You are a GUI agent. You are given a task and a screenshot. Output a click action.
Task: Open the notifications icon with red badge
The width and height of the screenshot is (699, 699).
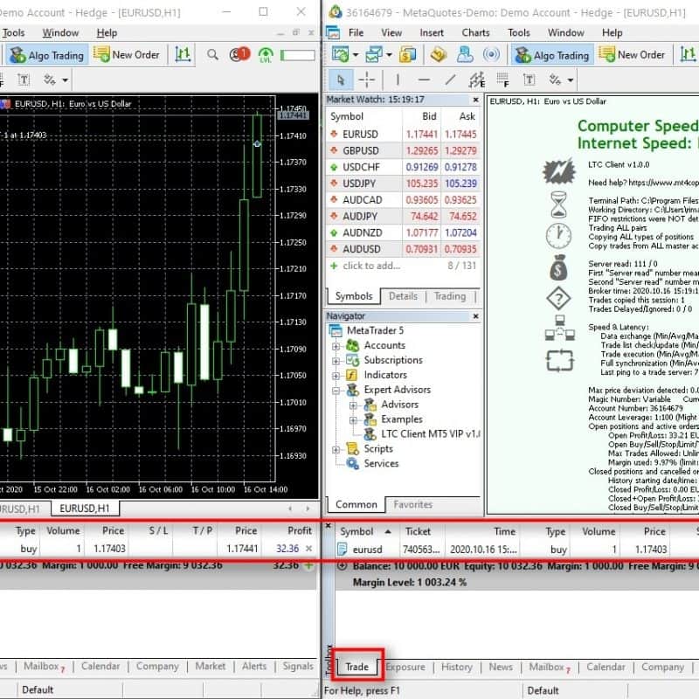coord(239,54)
